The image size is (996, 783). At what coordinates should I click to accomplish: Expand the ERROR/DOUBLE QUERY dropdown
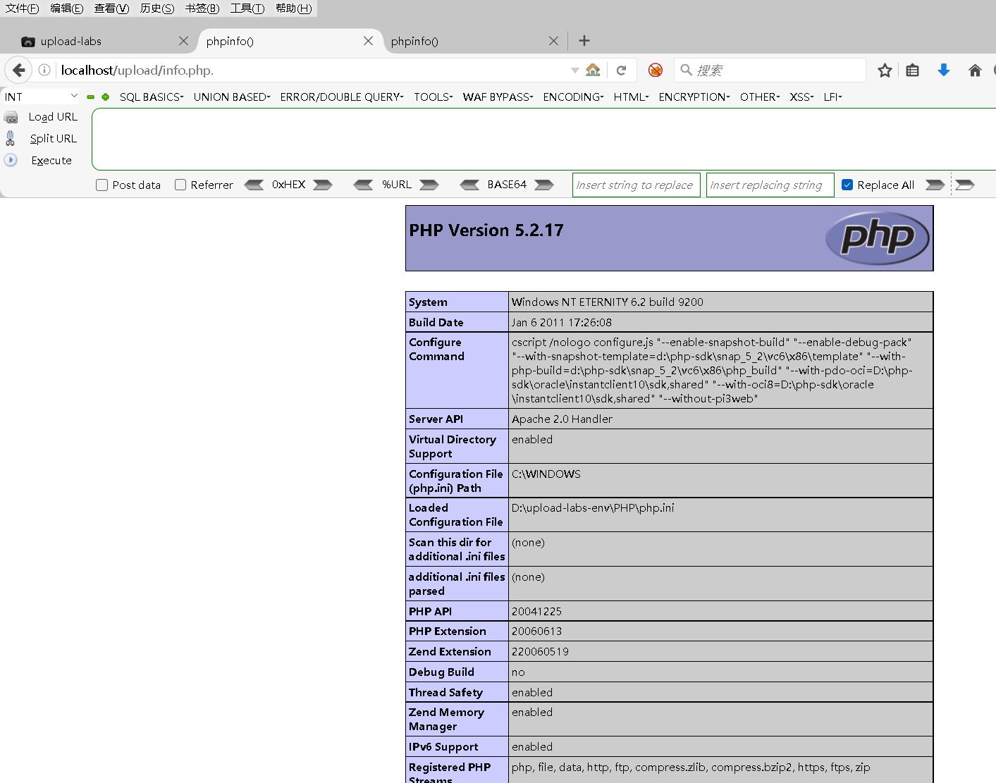click(x=342, y=97)
